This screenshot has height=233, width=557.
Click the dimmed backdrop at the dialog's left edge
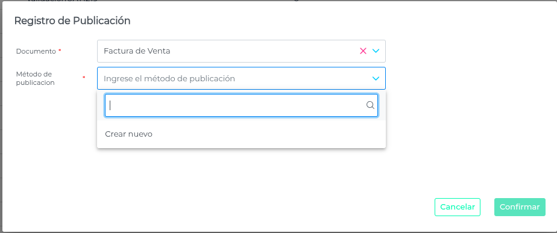[1, 117]
